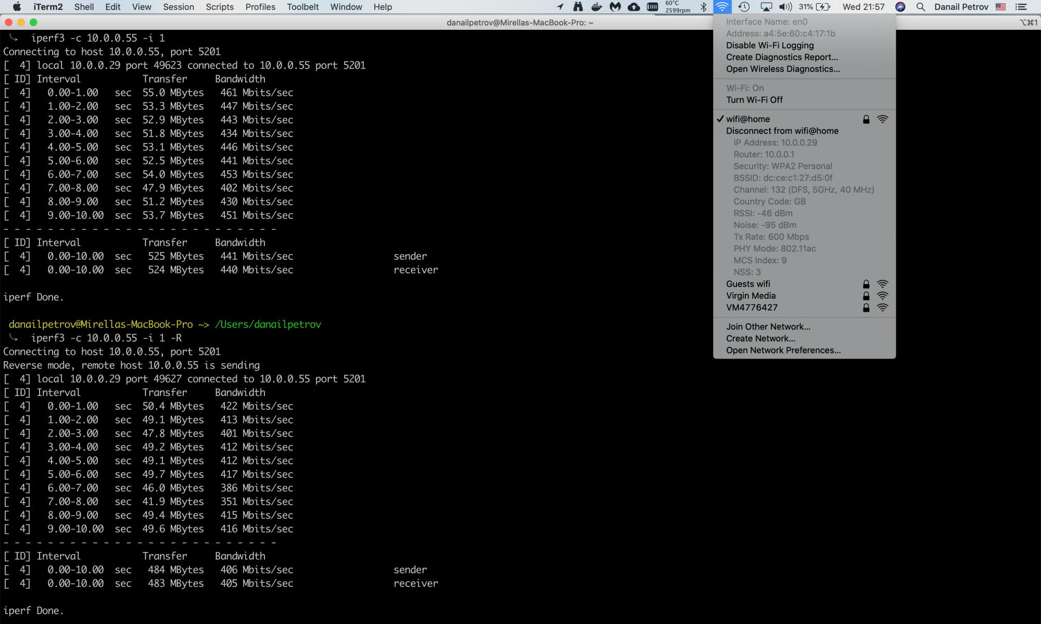The image size is (1041, 624).
Task: Click the cloud upload menu bar icon
Action: [634, 7]
